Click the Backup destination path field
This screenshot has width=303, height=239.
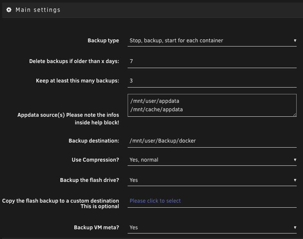tap(212, 141)
